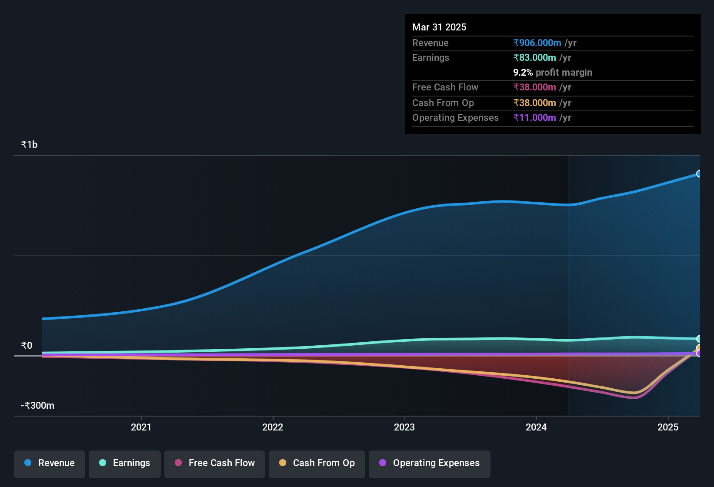This screenshot has height=487, width=714.
Task: Click the Operating Expenses endpoint marker
Action: (x=699, y=354)
